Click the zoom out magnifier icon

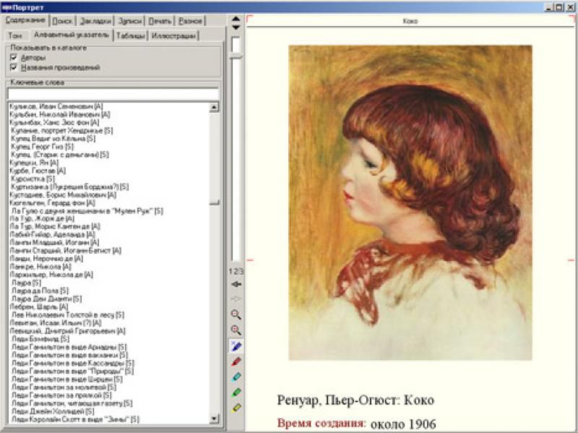click(x=236, y=314)
